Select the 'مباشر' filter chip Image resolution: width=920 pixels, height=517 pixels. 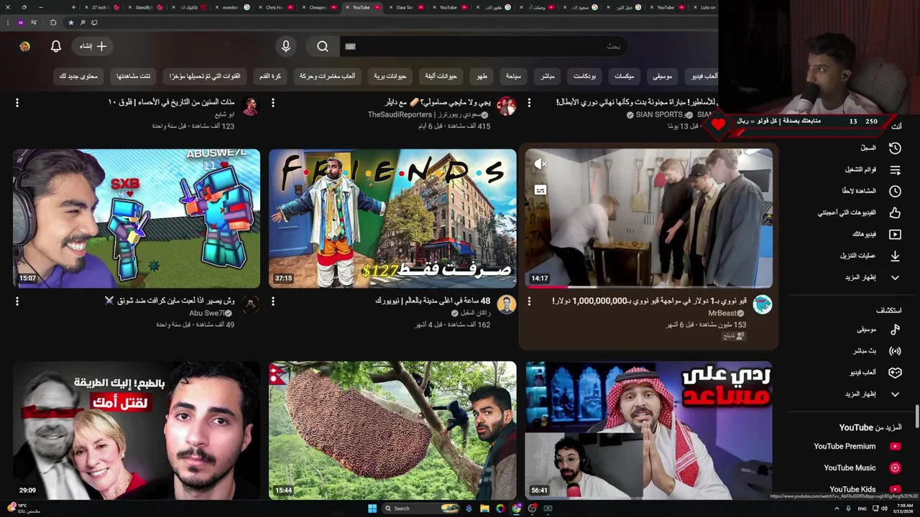pyautogui.click(x=548, y=75)
